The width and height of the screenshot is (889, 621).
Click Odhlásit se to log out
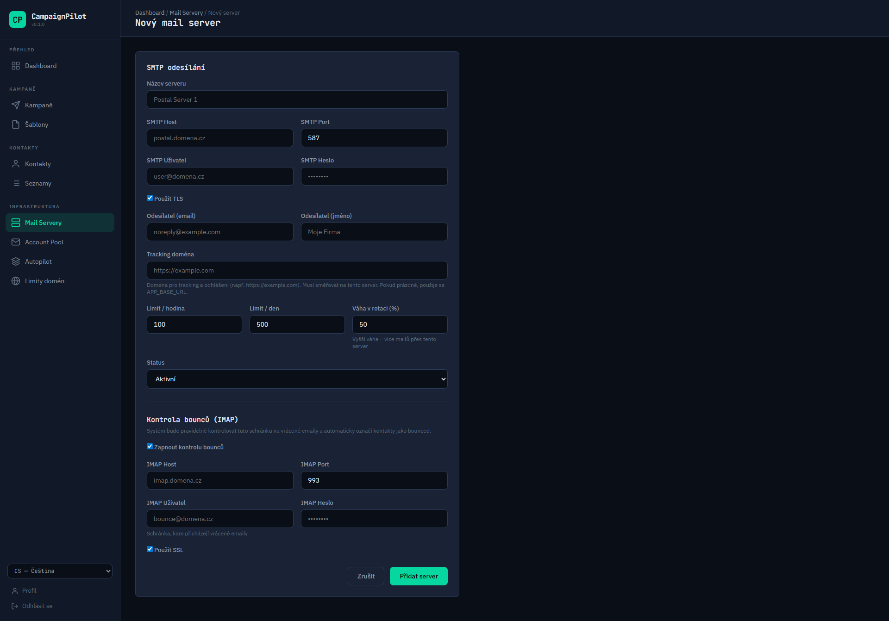pyautogui.click(x=37, y=606)
